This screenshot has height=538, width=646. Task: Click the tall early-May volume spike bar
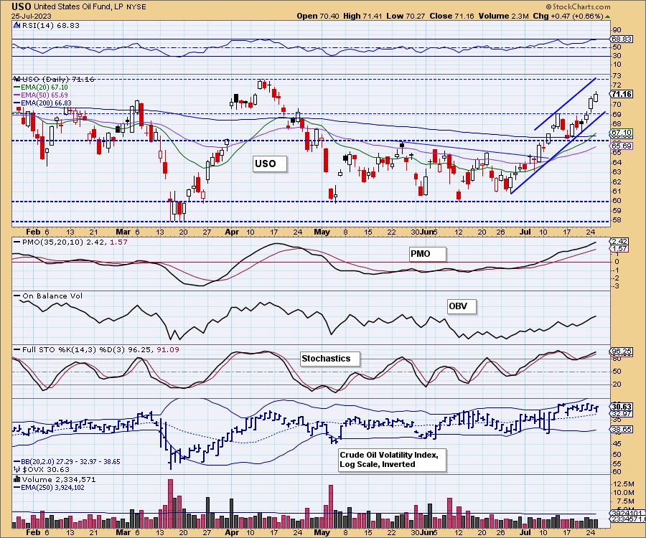point(330,506)
